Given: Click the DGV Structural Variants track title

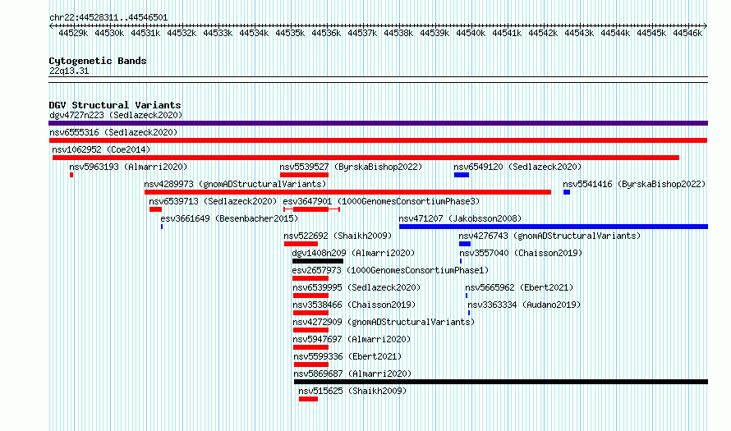Looking at the screenshot, I should pos(115,105).
